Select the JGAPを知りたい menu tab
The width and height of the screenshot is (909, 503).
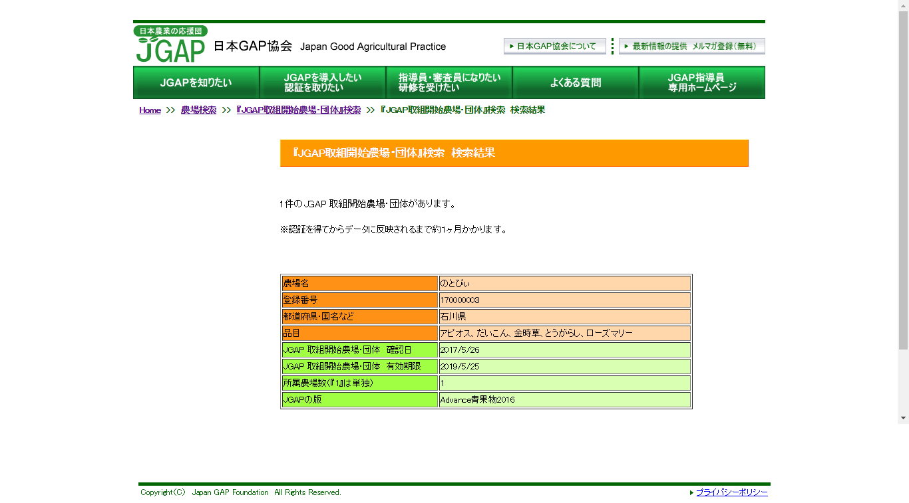point(196,83)
